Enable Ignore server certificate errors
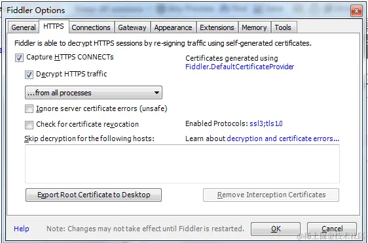 [x=29, y=109]
